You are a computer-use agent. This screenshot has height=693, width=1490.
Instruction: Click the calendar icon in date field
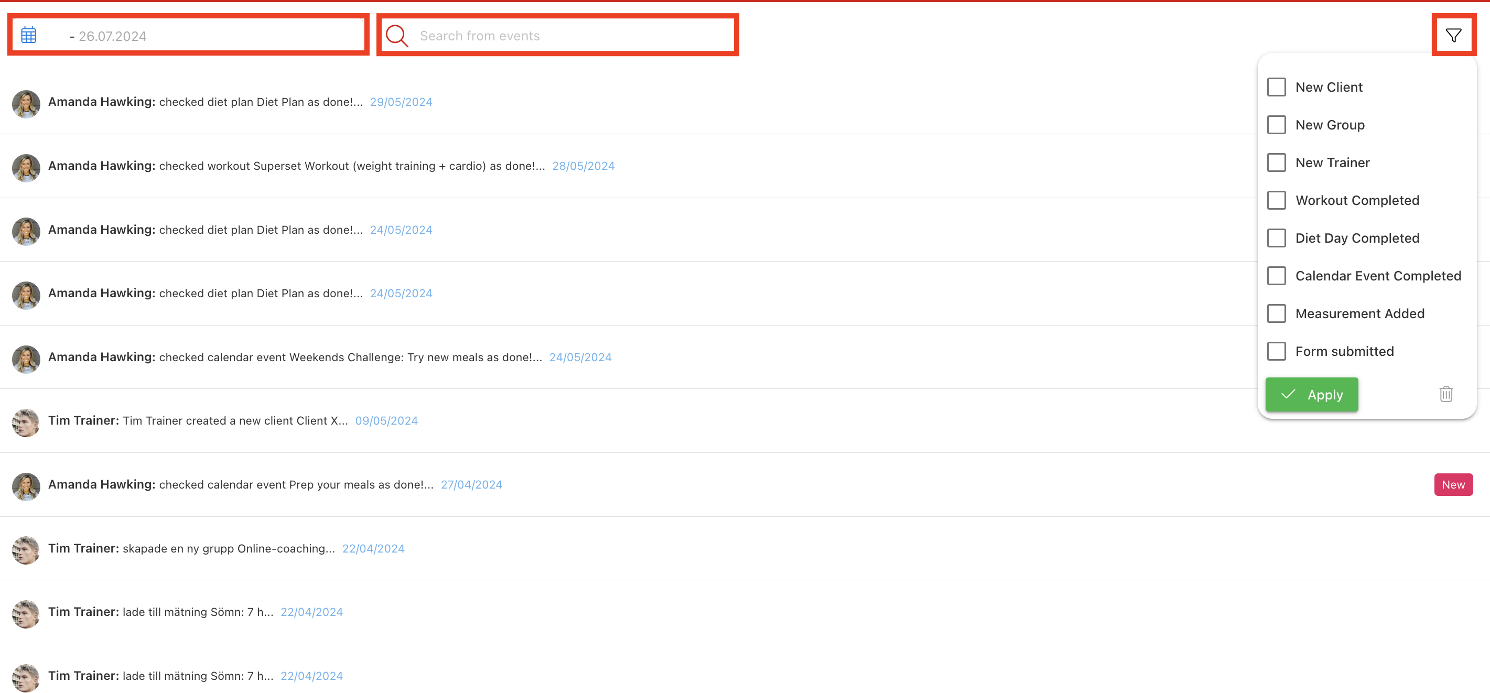[x=29, y=35]
